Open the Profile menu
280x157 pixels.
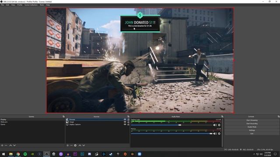(x=20, y=5)
